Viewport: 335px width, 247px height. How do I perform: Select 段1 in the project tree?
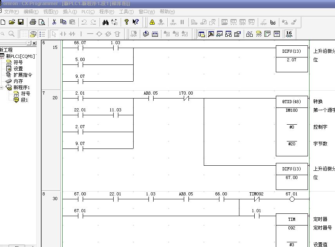pos(24,100)
